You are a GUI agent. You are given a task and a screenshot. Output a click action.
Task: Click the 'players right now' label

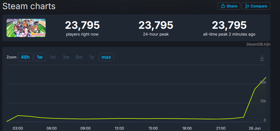click(82, 34)
